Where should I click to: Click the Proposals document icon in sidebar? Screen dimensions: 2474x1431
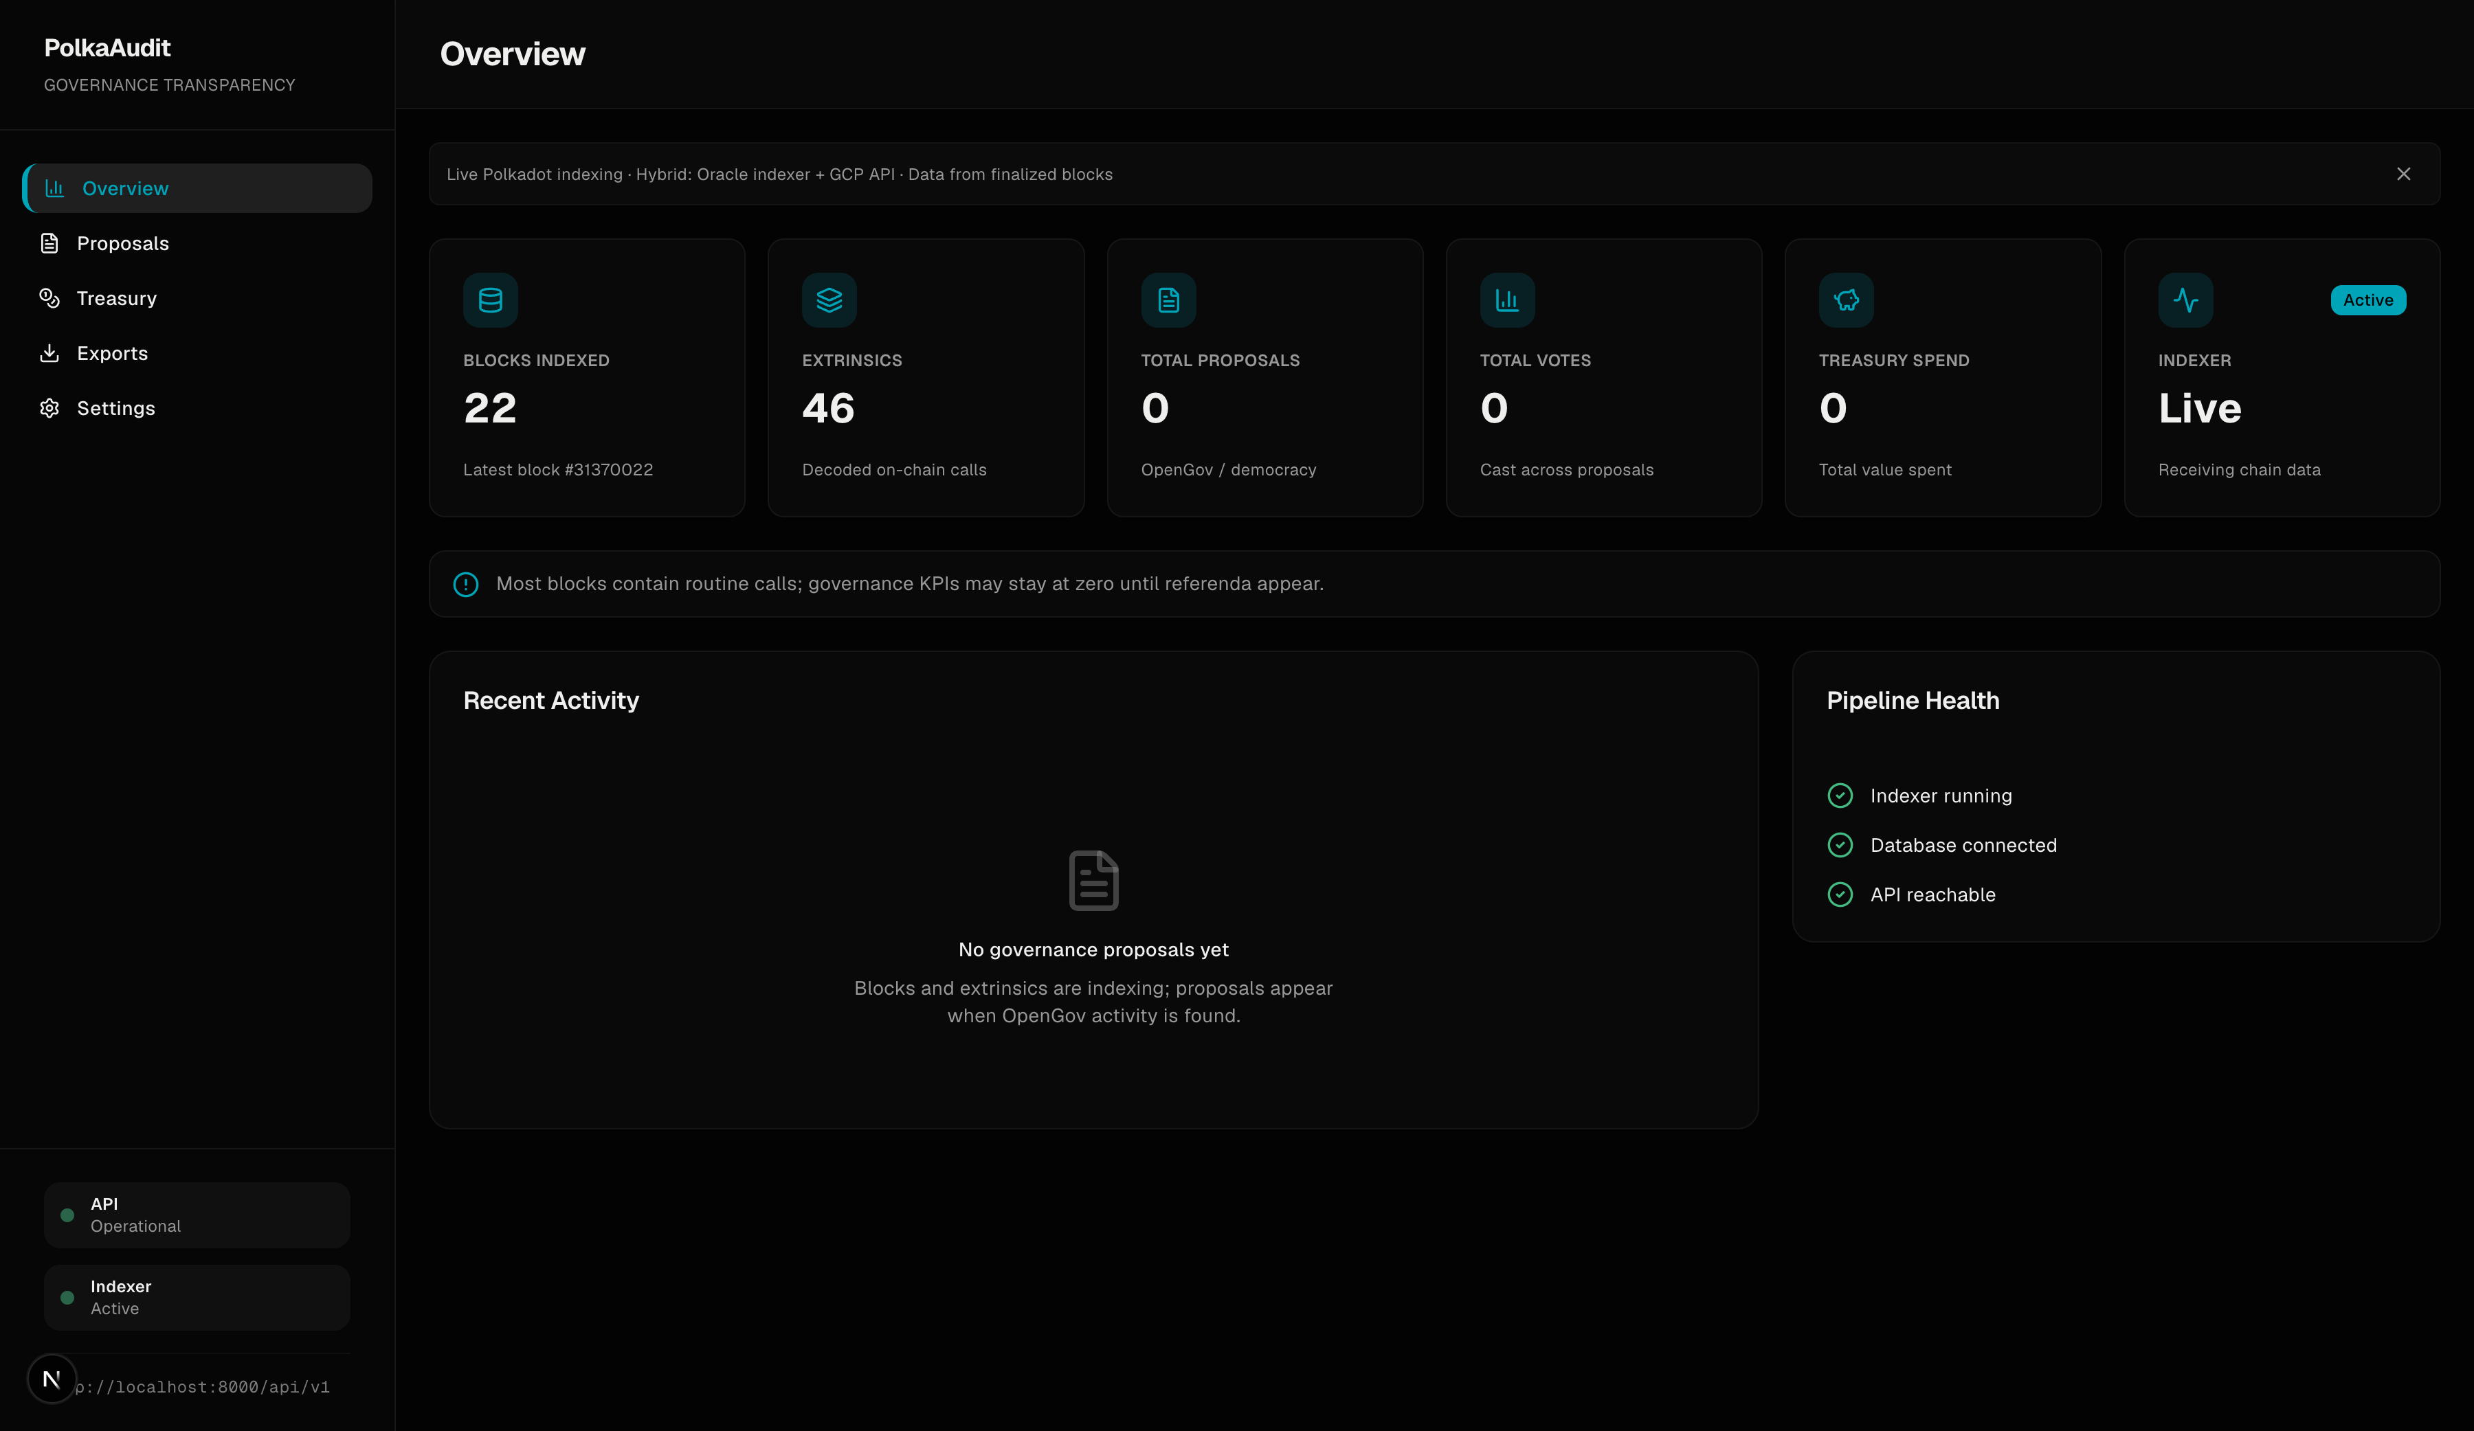49,243
